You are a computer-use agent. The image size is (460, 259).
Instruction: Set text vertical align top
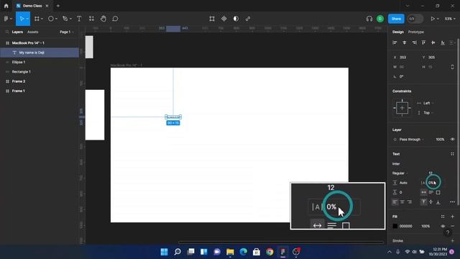tap(423, 202)
